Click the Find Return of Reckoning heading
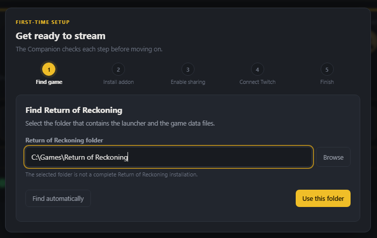 tap(74, 110)
